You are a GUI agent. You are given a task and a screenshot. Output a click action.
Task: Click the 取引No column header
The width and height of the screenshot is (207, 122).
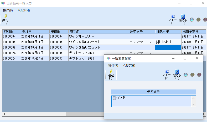(12, 32)
